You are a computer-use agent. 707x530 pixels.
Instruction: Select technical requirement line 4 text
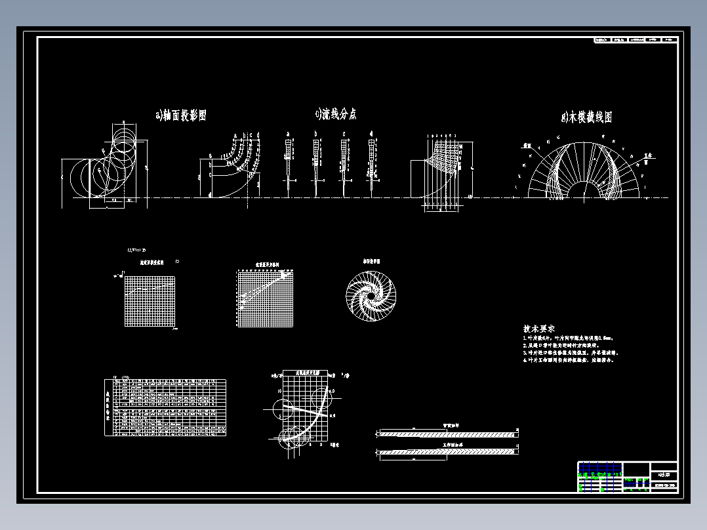click(x=569, y=360)
